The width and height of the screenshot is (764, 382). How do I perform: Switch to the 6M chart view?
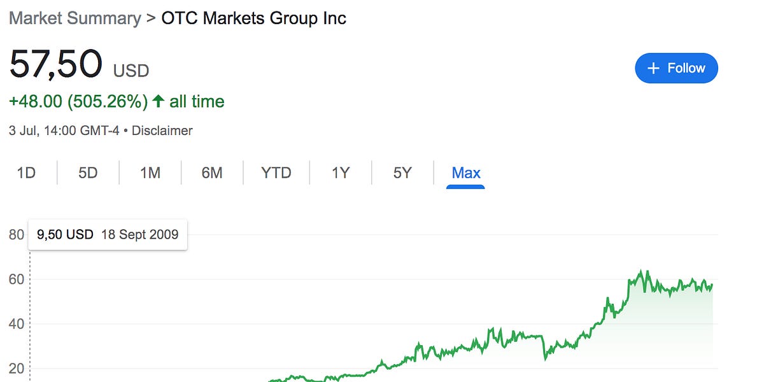click(212, 173)
